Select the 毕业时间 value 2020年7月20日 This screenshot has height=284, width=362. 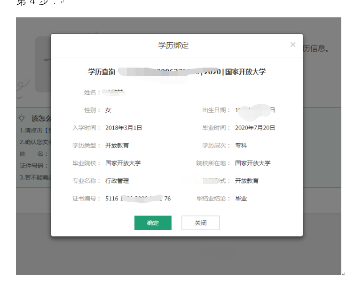tap(255, 128)
